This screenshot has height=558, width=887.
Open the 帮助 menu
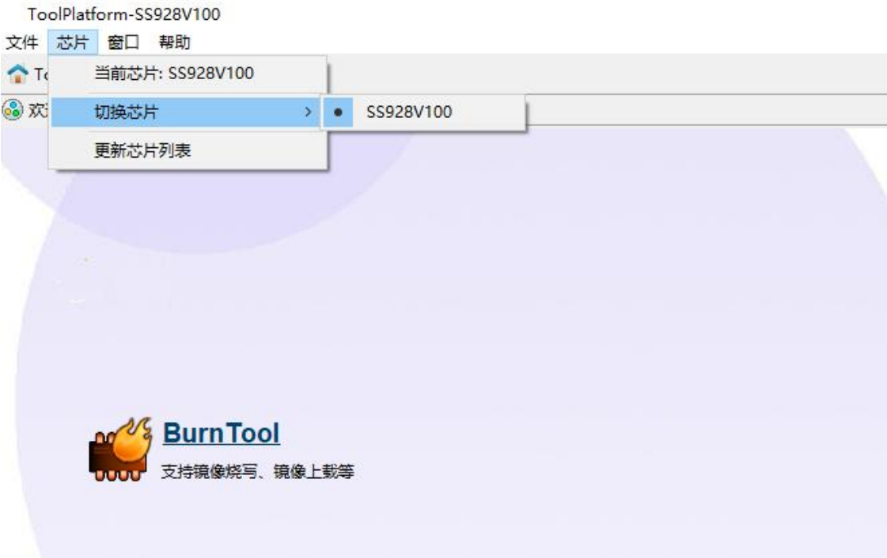pos(174,43)
